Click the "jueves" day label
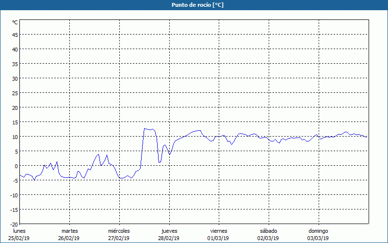388x243 pixels. (169, 231)
